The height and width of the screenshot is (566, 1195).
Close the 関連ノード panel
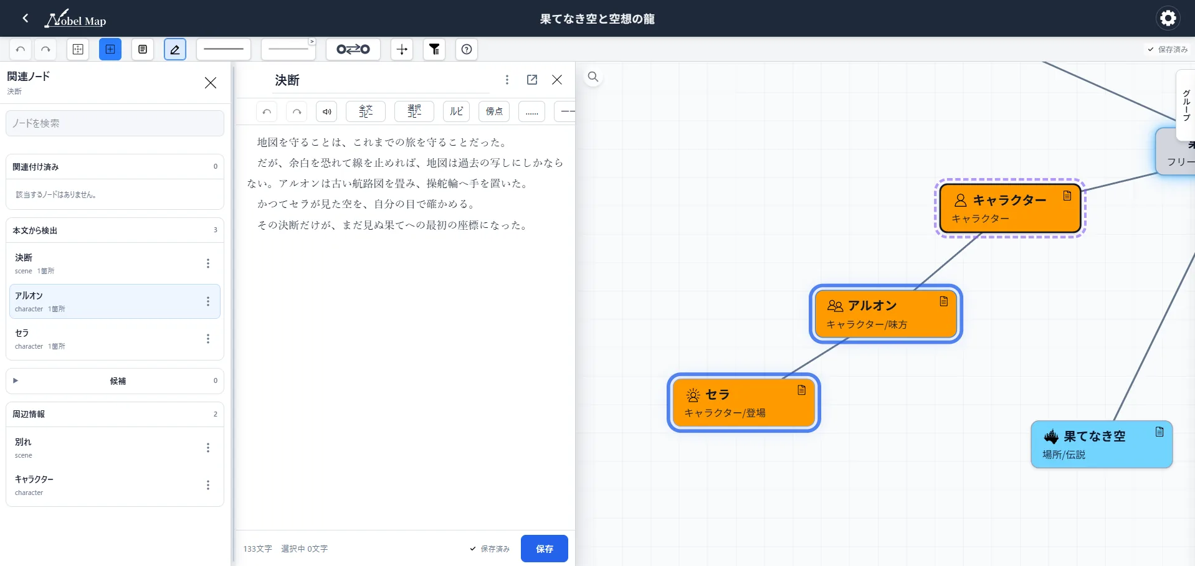tap(211, 83)
